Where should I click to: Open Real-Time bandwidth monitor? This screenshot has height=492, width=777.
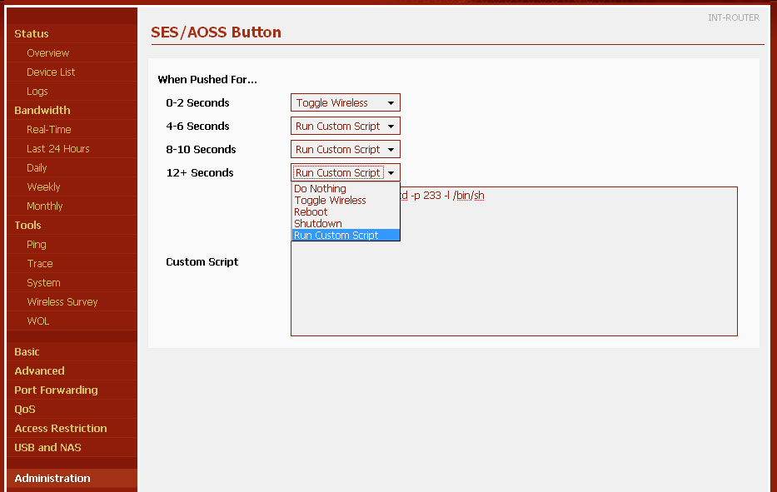[x=49, y=130]
